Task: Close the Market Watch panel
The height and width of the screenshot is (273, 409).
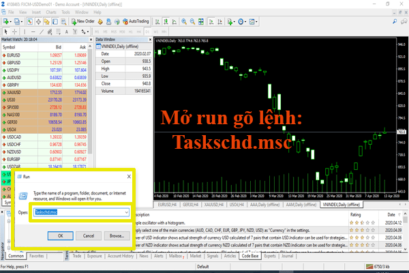Action: coord(91,40)
